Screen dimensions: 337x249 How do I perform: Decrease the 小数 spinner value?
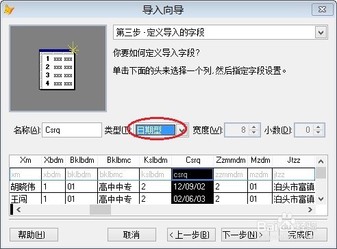[x=319, y=133]
